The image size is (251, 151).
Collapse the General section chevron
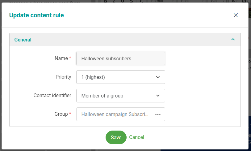tap(233, 40)
